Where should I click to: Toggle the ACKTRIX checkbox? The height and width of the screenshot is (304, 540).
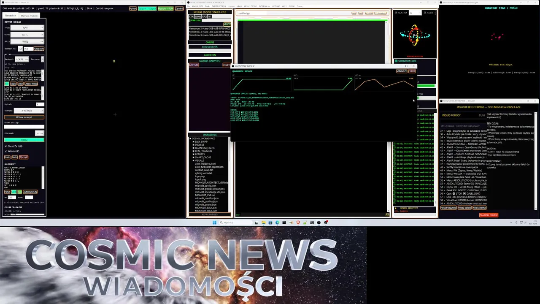click(x=396, y=13)
